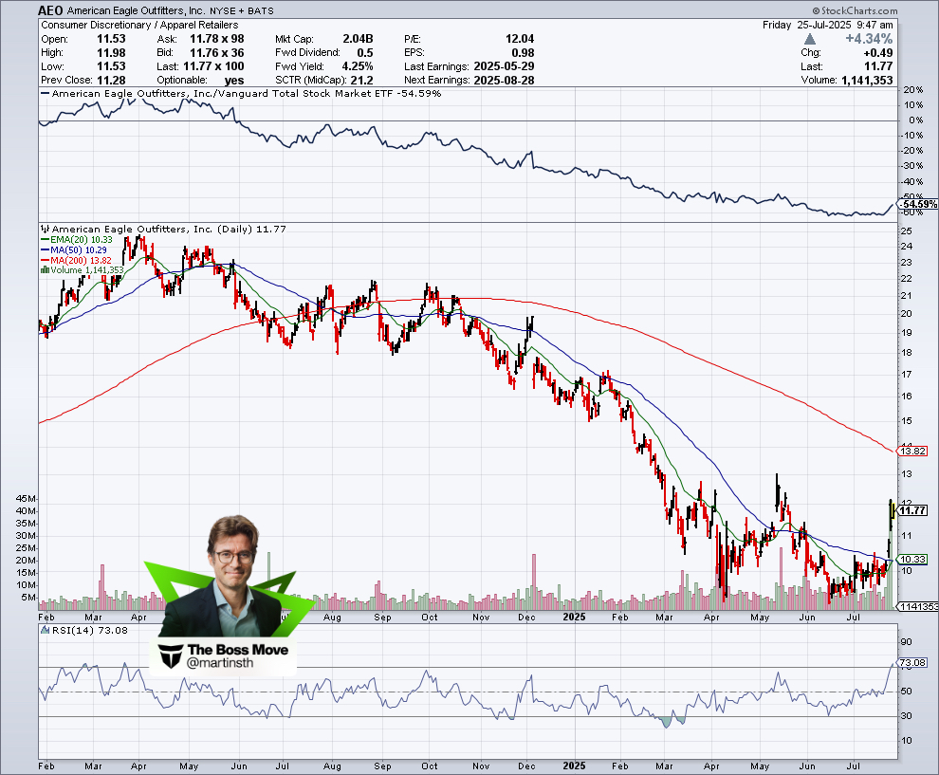
Task: Click the Optionable value yes
Action: pos(234,80)
